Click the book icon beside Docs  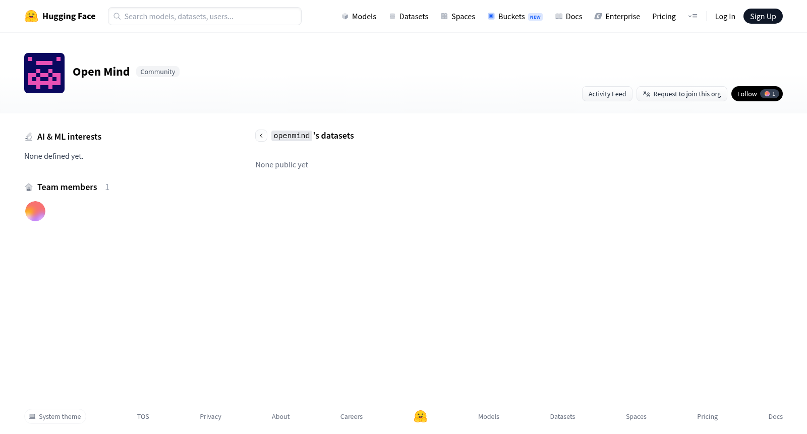[559, 16]
